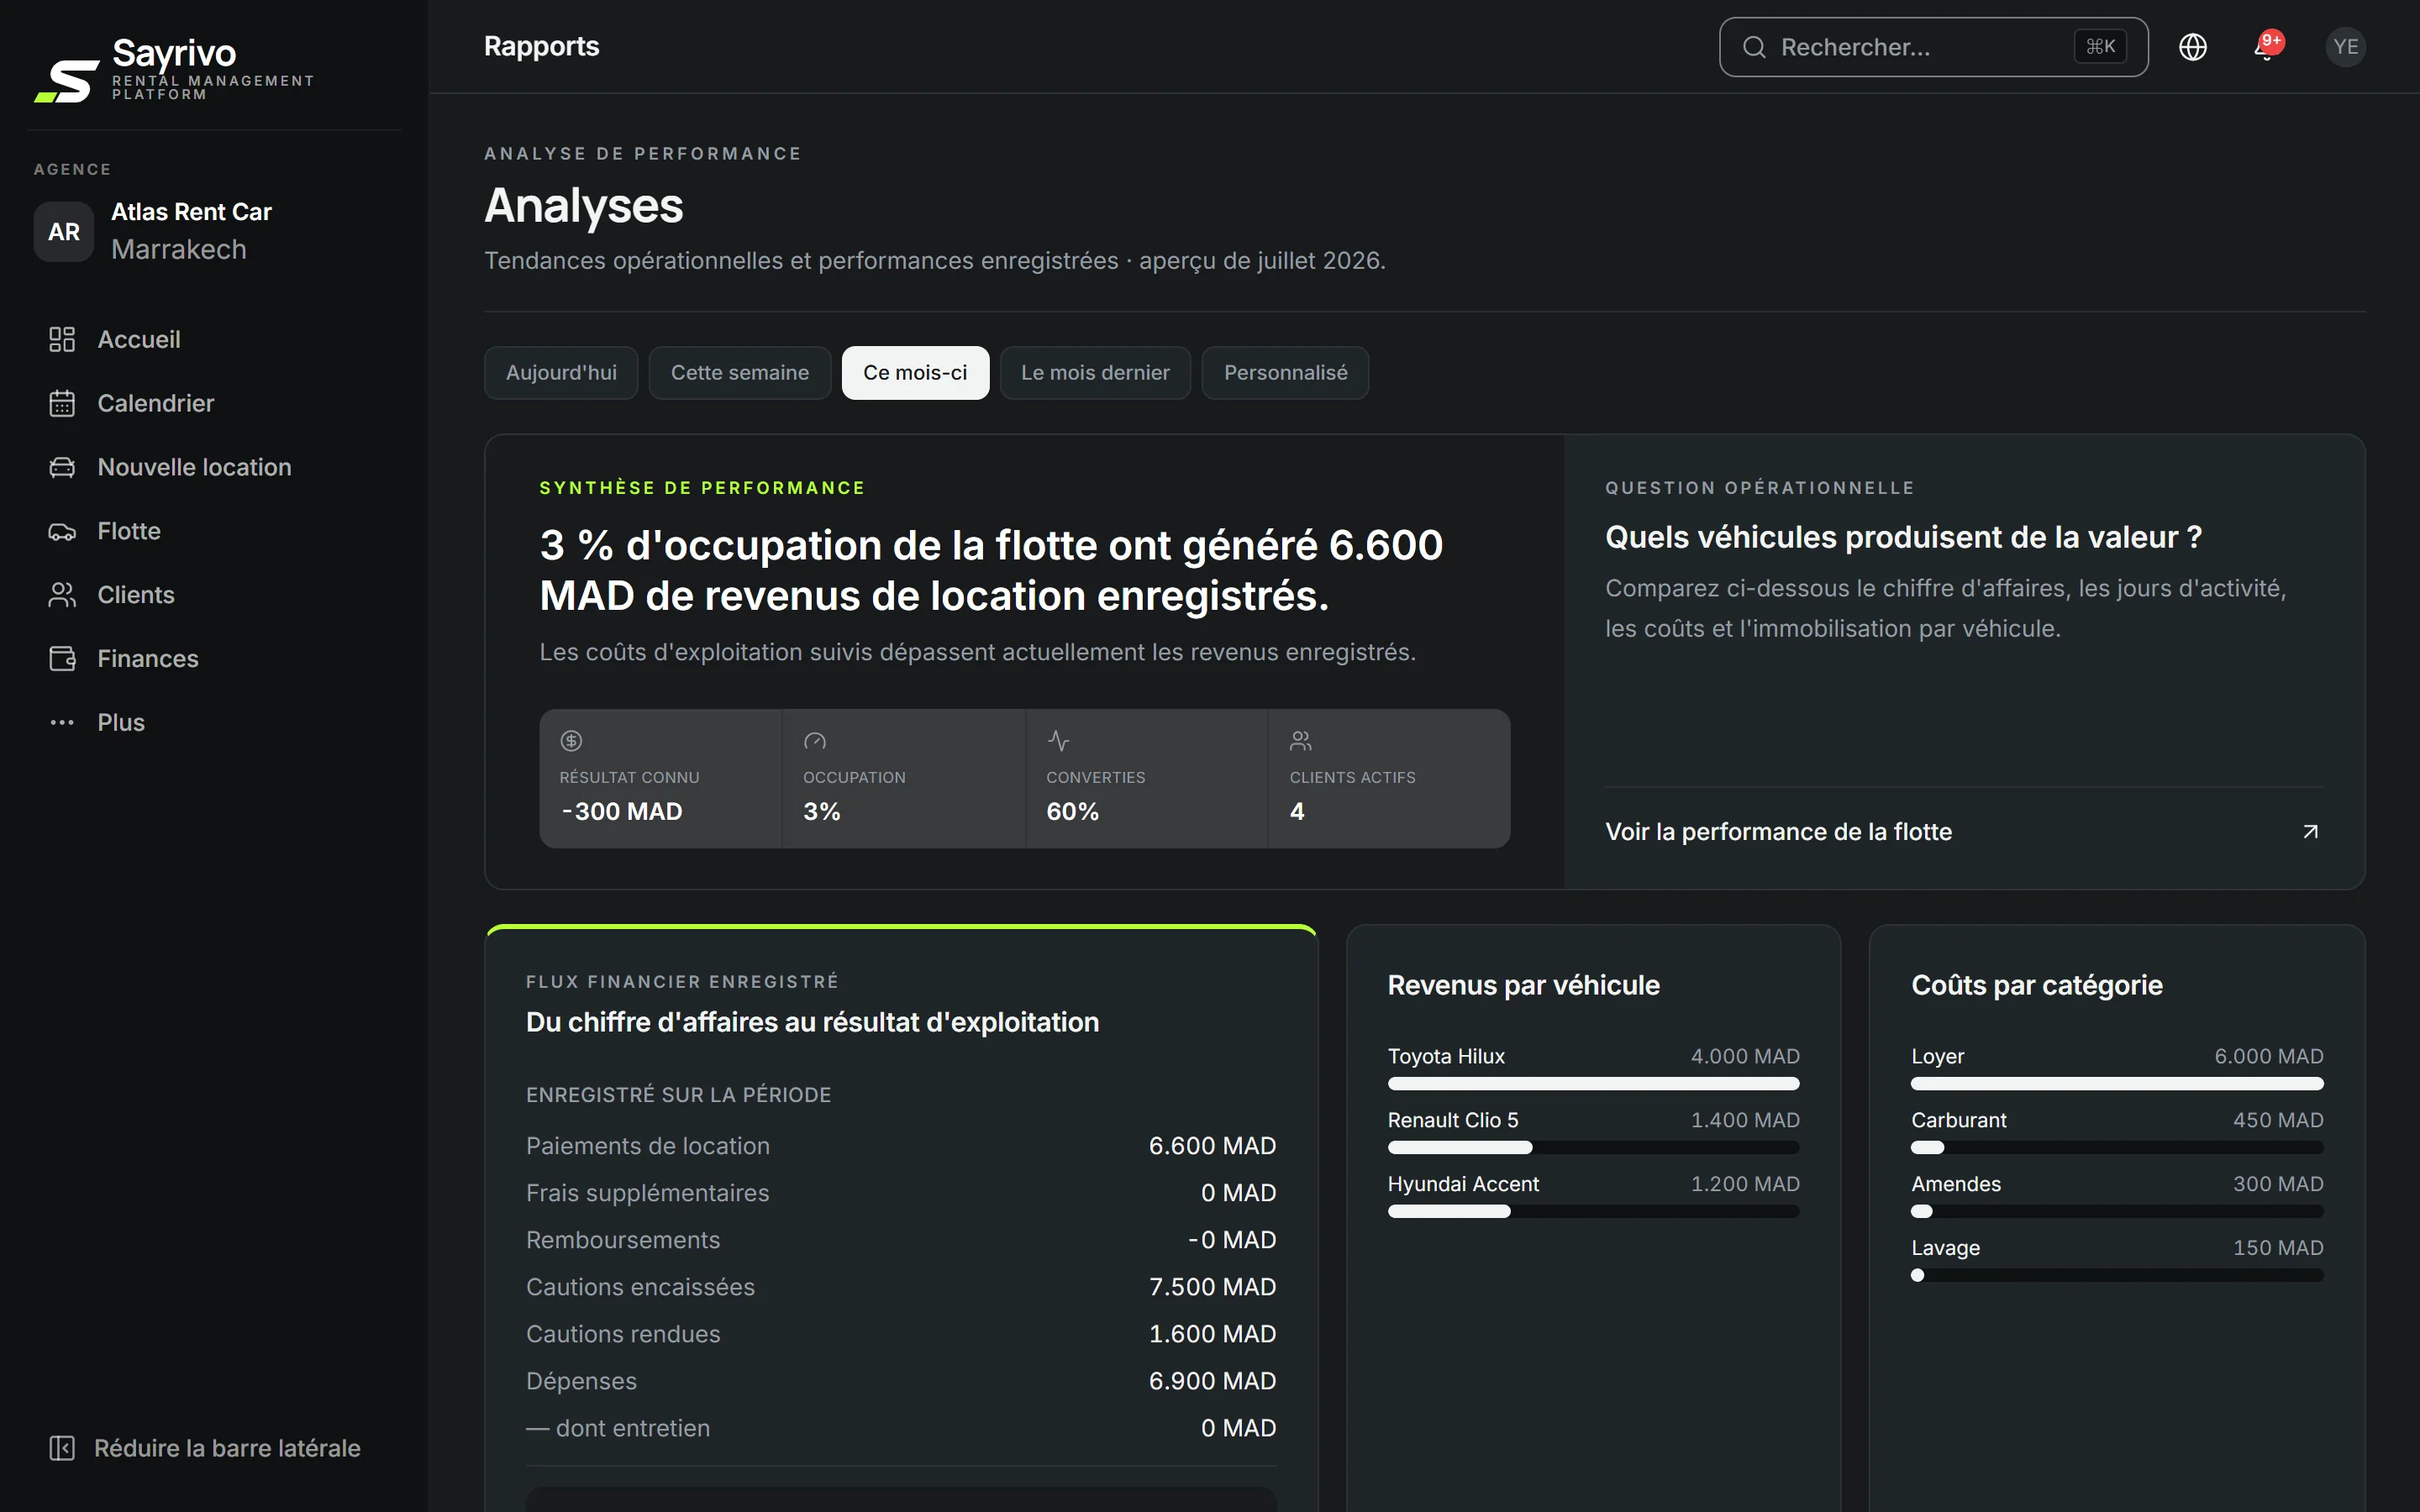Click the AR agency avatar
This screenshot has width=2420, height=1512.
pos(64,232)
